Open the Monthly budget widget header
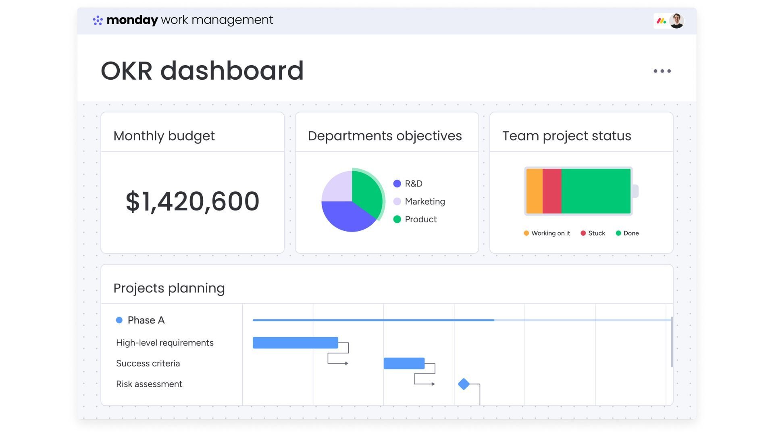The width and height of the screenshot is (774, 435). [164, 136]
